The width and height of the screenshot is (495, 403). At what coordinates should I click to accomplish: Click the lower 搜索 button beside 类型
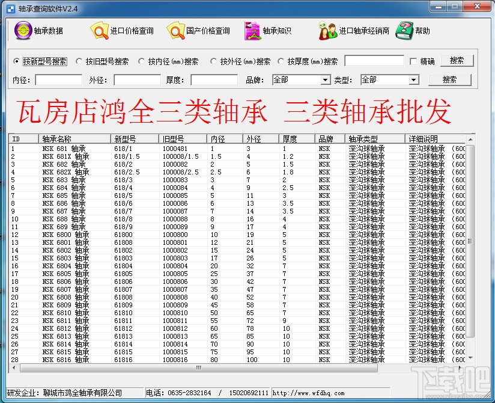click(449, 79)
